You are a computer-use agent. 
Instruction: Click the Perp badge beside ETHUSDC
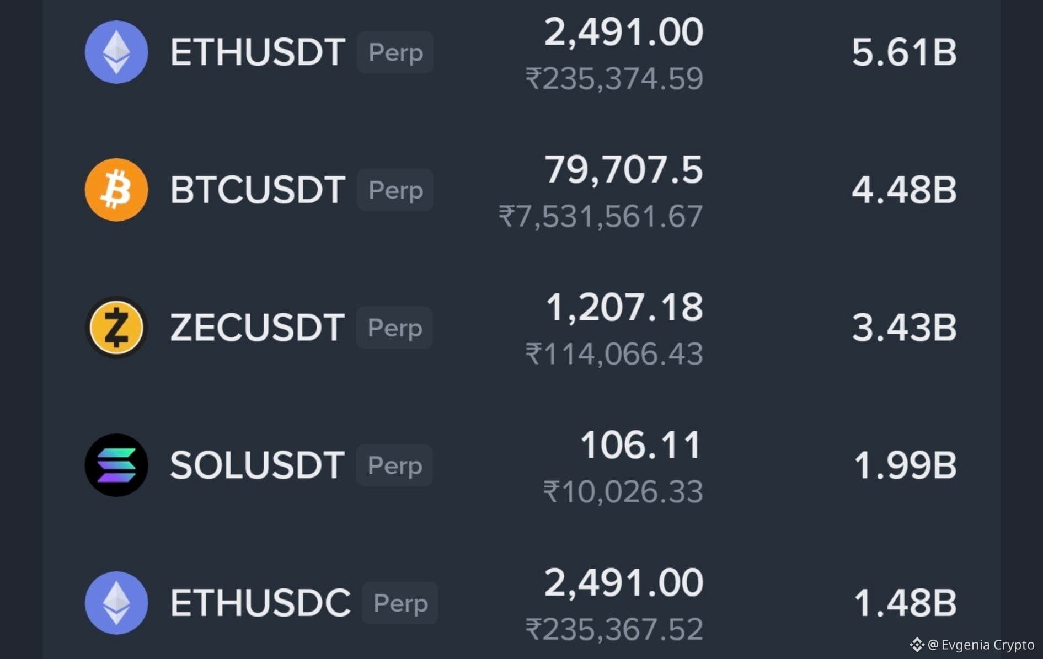click(x=400, y=603)
